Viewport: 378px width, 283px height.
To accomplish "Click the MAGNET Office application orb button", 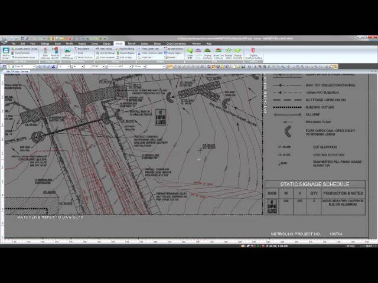I will click(x=4, y=40).
